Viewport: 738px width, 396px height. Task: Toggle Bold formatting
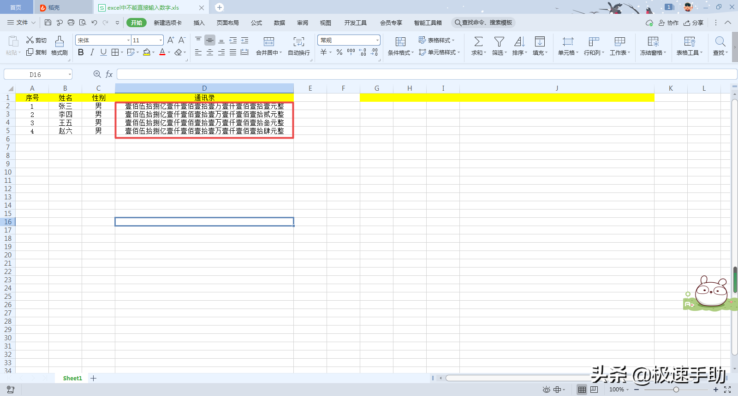point(81,52)
